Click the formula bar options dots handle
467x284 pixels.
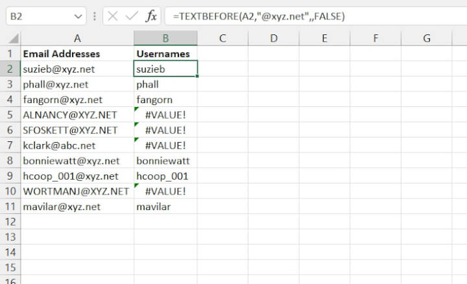pos(95,16)
